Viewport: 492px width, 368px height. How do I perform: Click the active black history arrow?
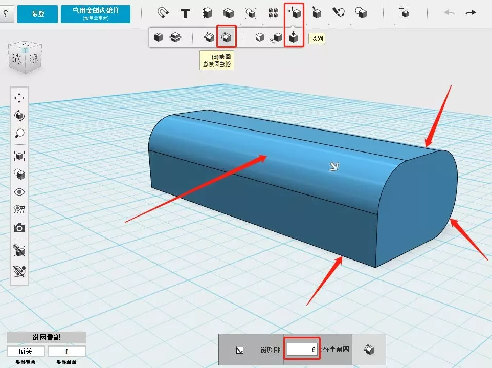point(471,13)
